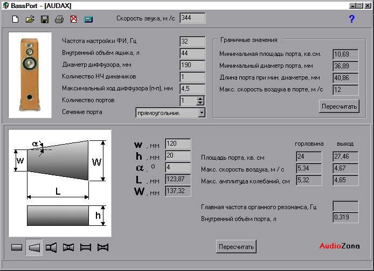Click the h, мм field showing 20
This screenshot has width=374, height=271.
click(178, 155)
